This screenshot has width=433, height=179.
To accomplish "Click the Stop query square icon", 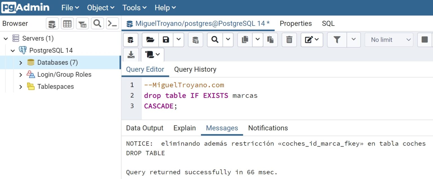I will click(425, 40).
